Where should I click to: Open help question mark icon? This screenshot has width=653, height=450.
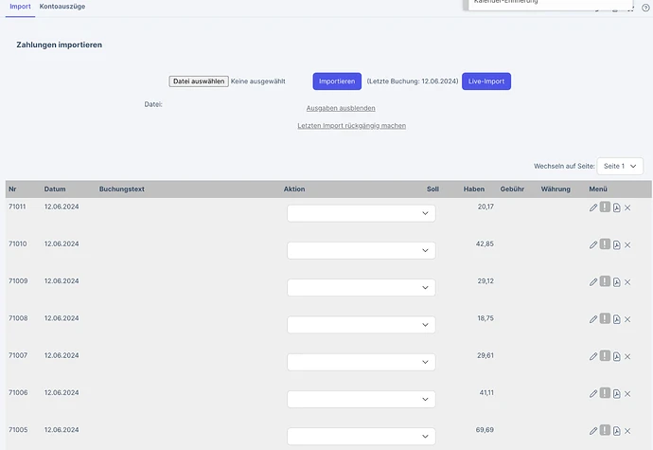point(645,8)
